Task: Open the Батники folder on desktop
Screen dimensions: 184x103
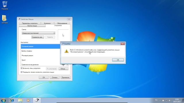Action: click(5, 19)
